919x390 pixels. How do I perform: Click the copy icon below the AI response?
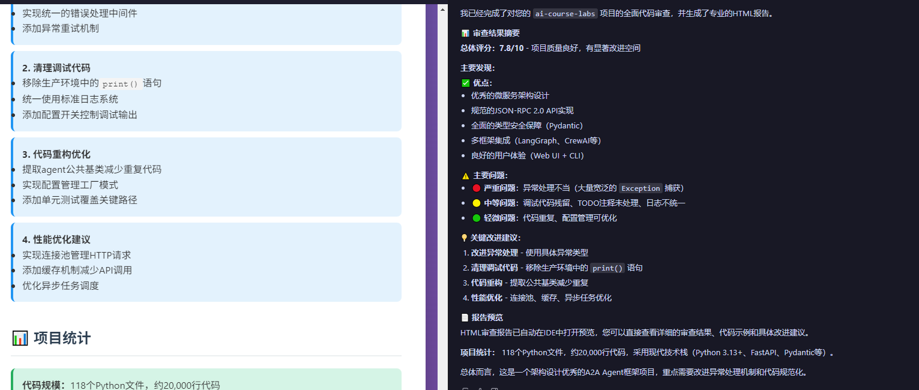464,389
